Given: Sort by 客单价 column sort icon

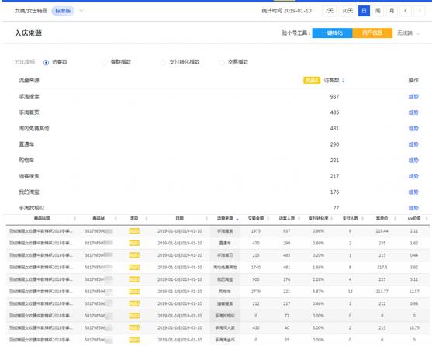Looking at the screenshot, I should [395, 219].
